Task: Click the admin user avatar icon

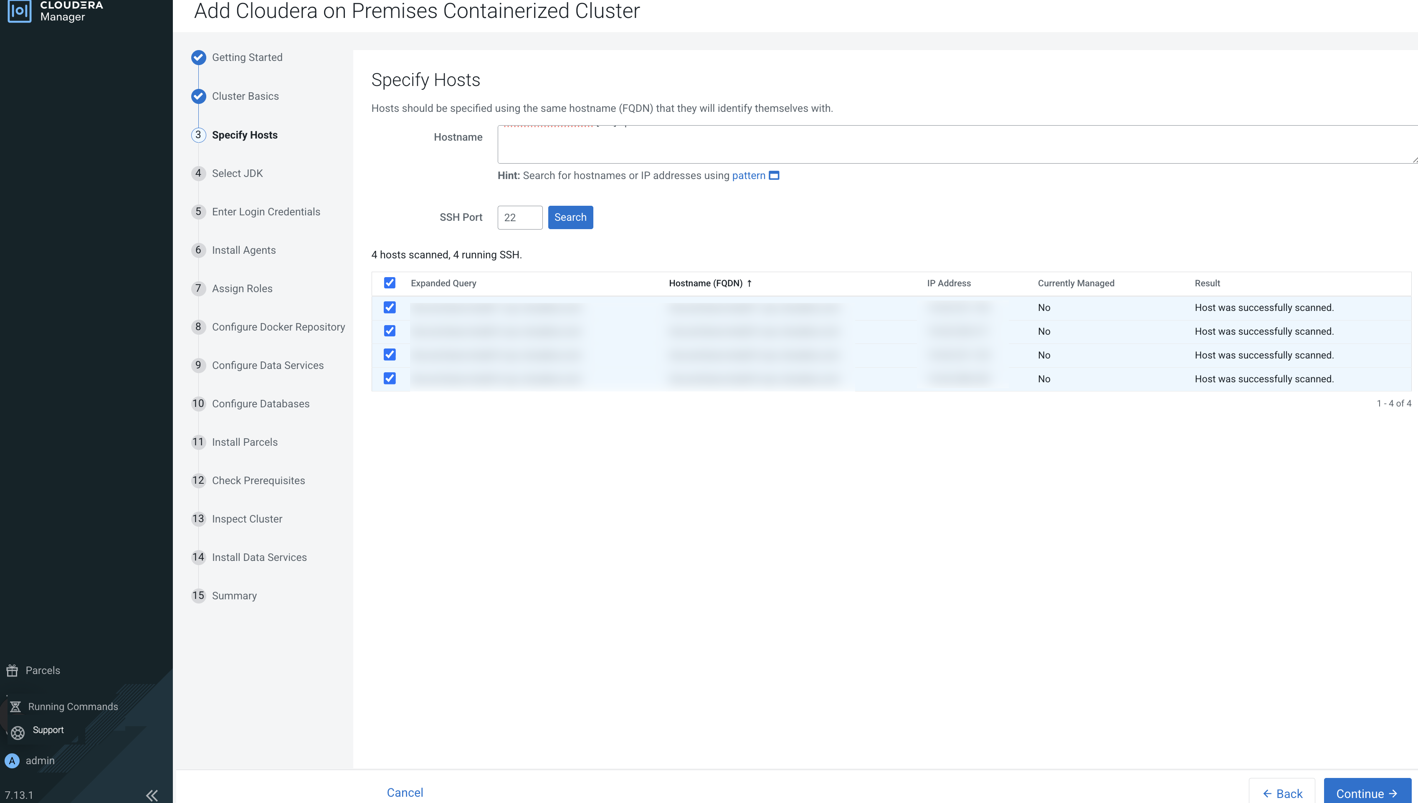Action: click(x=12, y=760)
